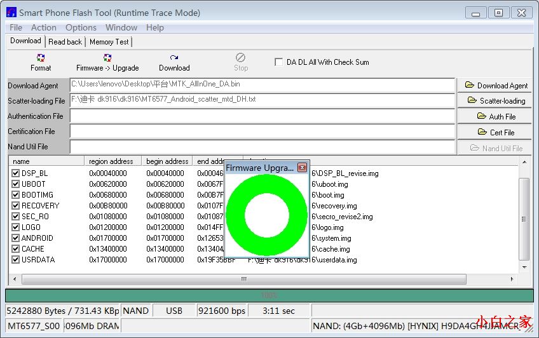Screen dimensions: 539x338
Task: Click the vertical scrollbar thumb
Action: coord(524,219)
